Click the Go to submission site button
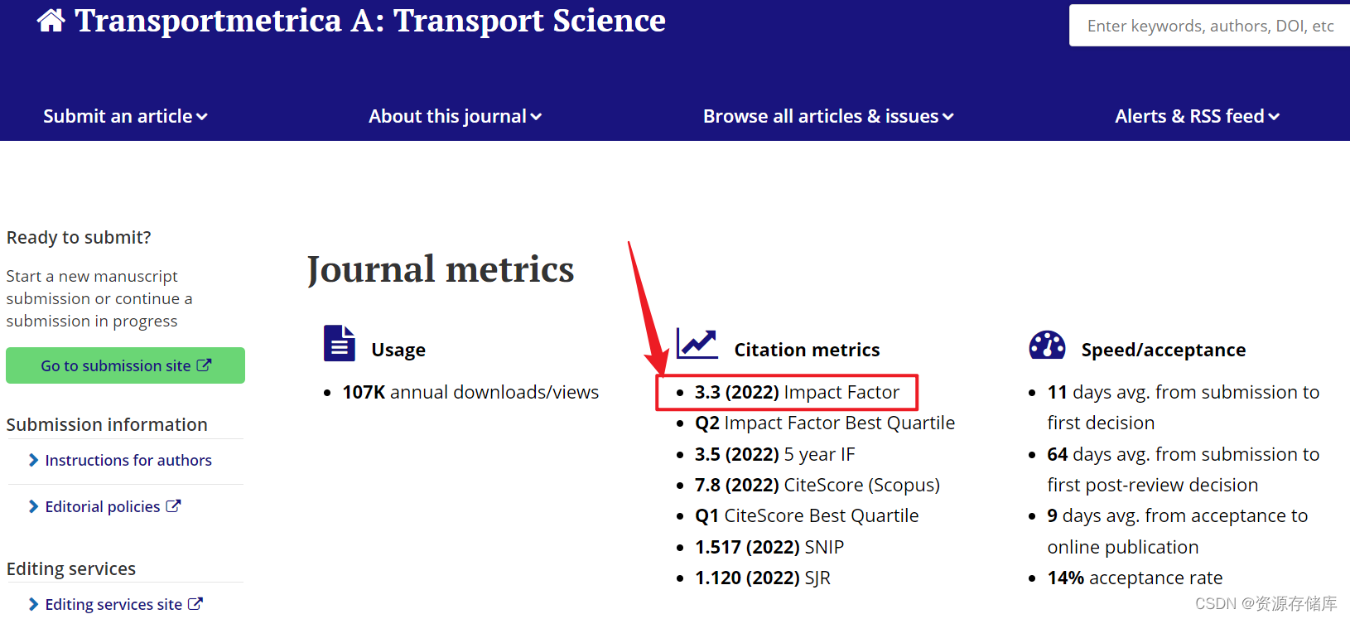Image resolution: width=1350 pixels, height=619 pixels. pos(125,365)
